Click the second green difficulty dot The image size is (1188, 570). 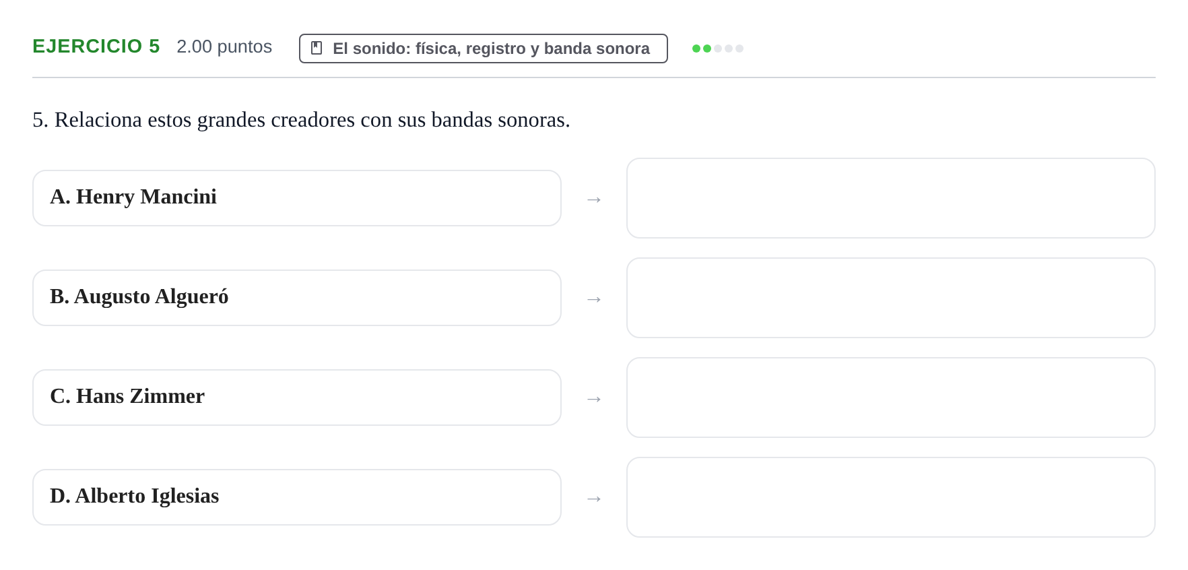pos(707,49)
